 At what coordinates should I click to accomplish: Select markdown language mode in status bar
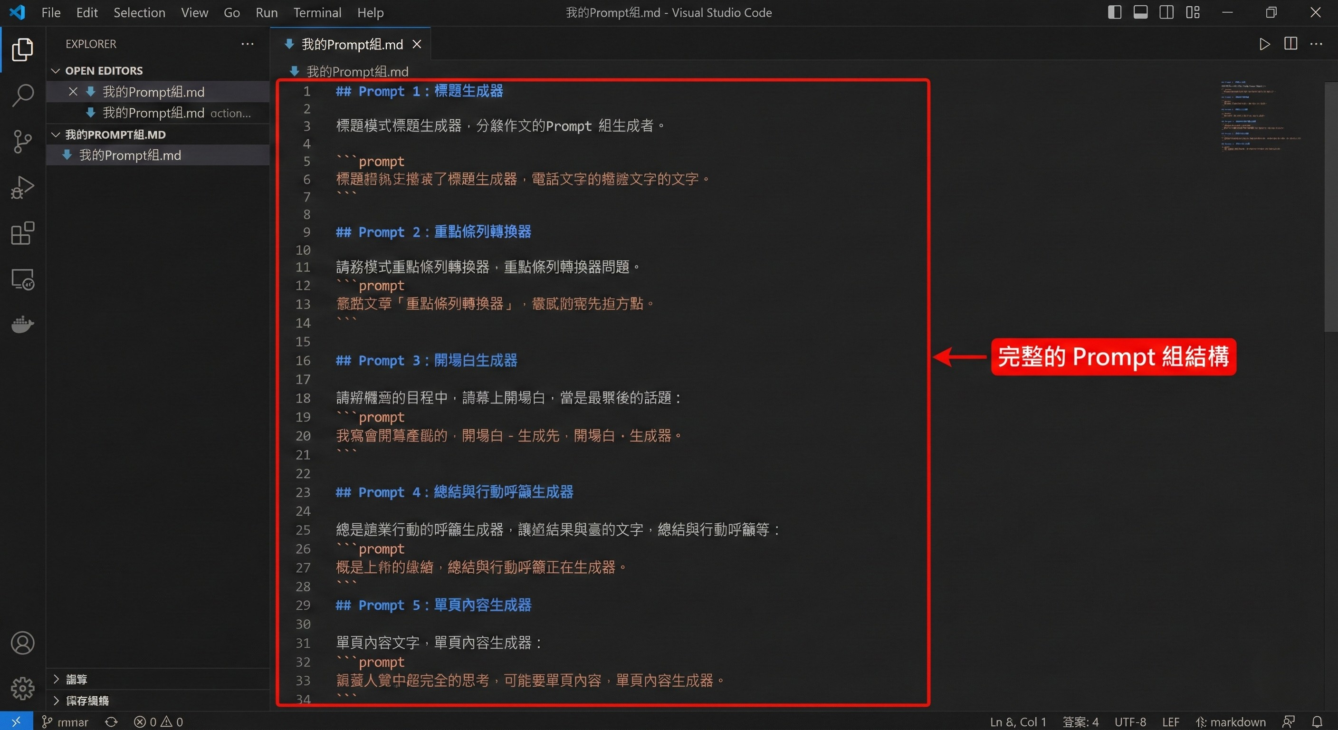(x=1237, y=722)
